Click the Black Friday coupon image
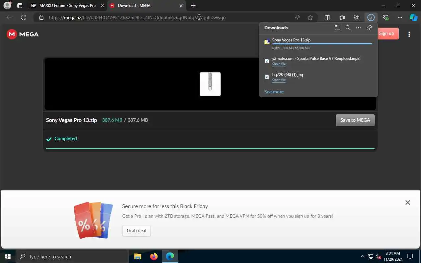The image size is (421, 263). [x=93, y=220]
